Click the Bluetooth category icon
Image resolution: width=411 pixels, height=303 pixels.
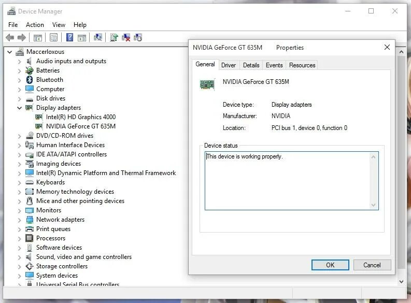click(30, 80)
